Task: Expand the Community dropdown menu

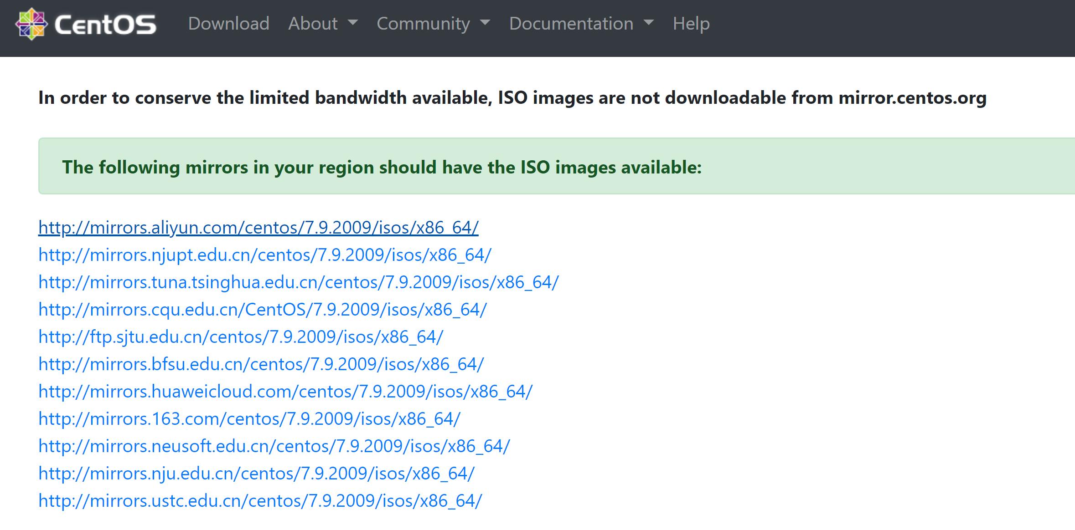Action: pos(486,24)
